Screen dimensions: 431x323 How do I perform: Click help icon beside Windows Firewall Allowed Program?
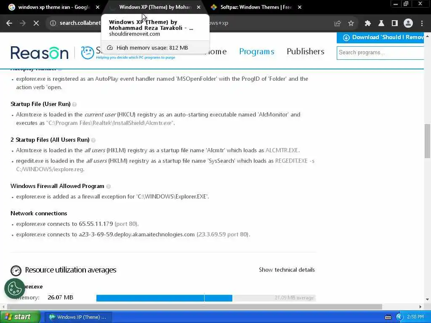(x=108, y=186)
